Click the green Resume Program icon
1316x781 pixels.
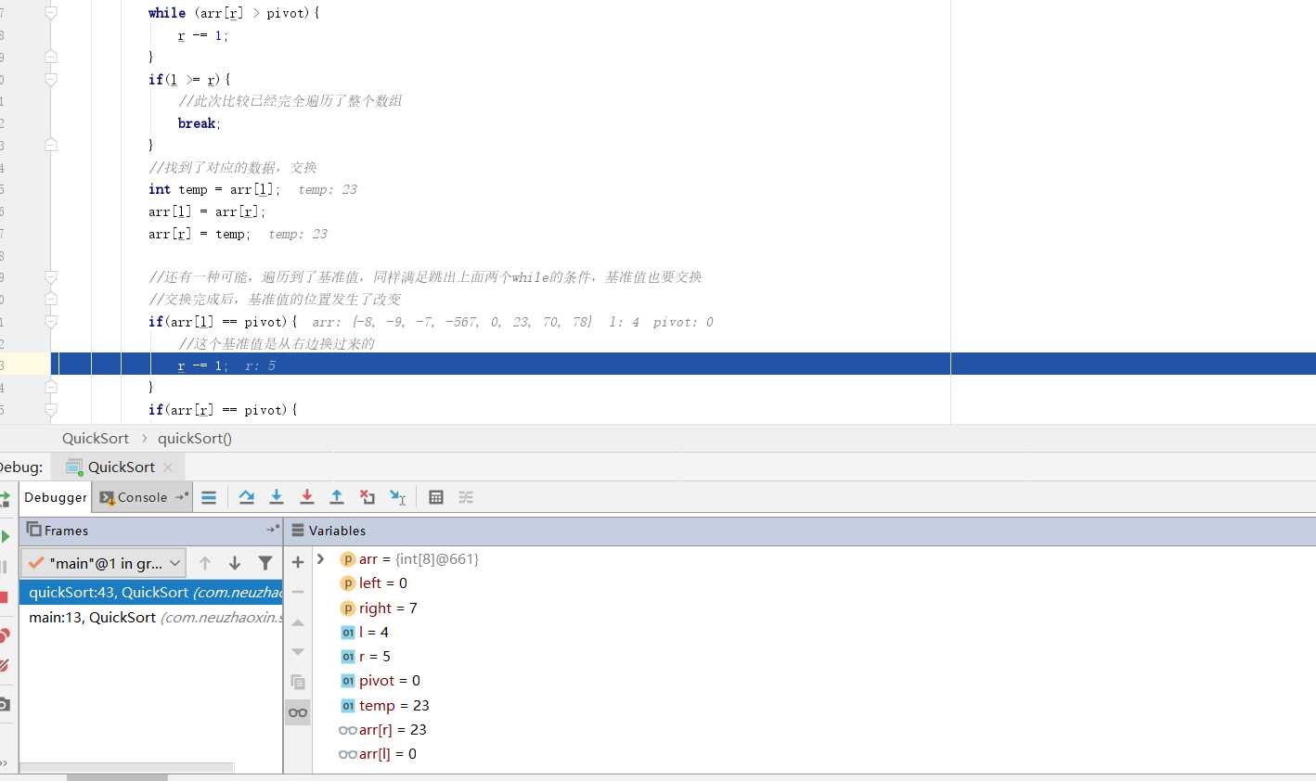coord(5,536)
